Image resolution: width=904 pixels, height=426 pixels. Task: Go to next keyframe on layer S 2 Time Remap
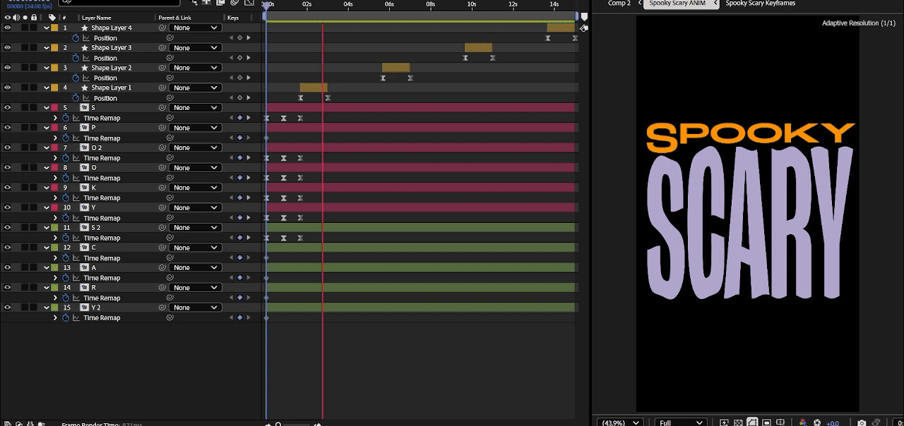(x=248, y=238)
